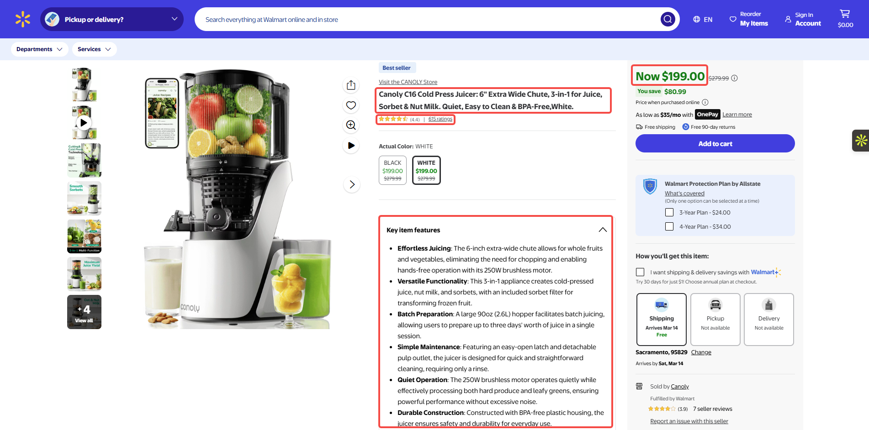Viewport: 869px width, 430px height.
Task: Click the Walmart spark logo
Action: 22,19
